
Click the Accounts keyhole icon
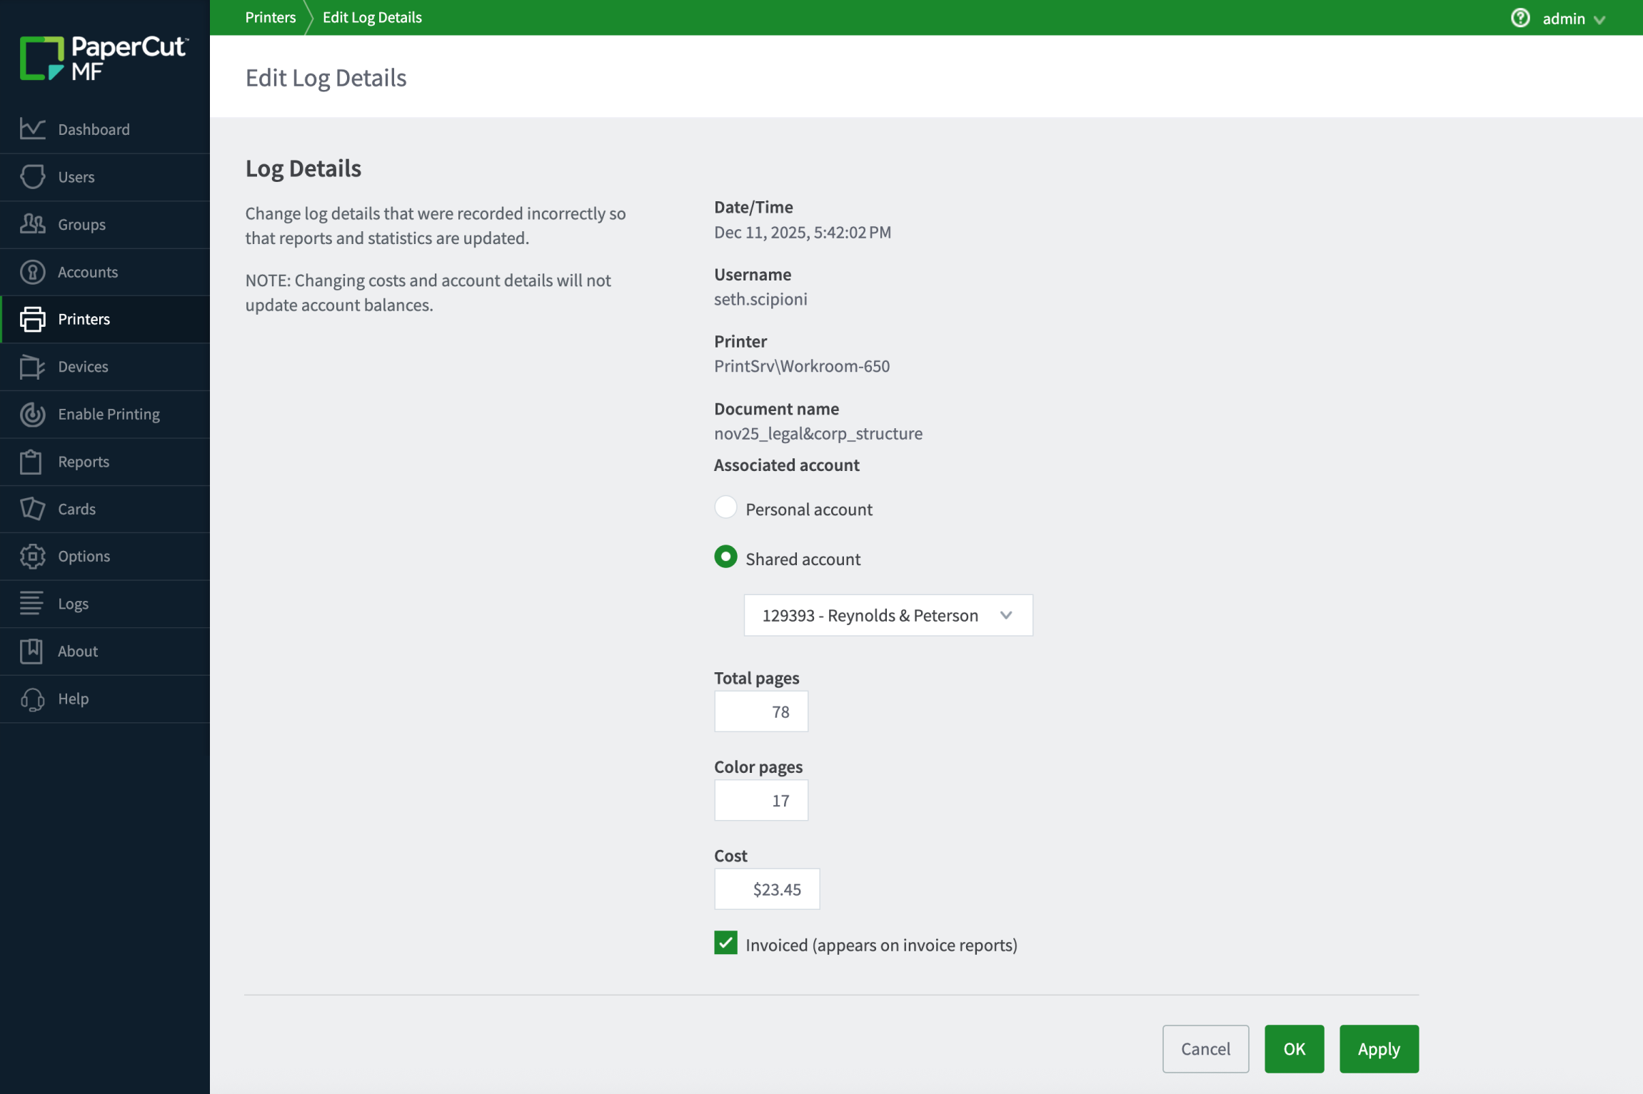pos(33,272)
